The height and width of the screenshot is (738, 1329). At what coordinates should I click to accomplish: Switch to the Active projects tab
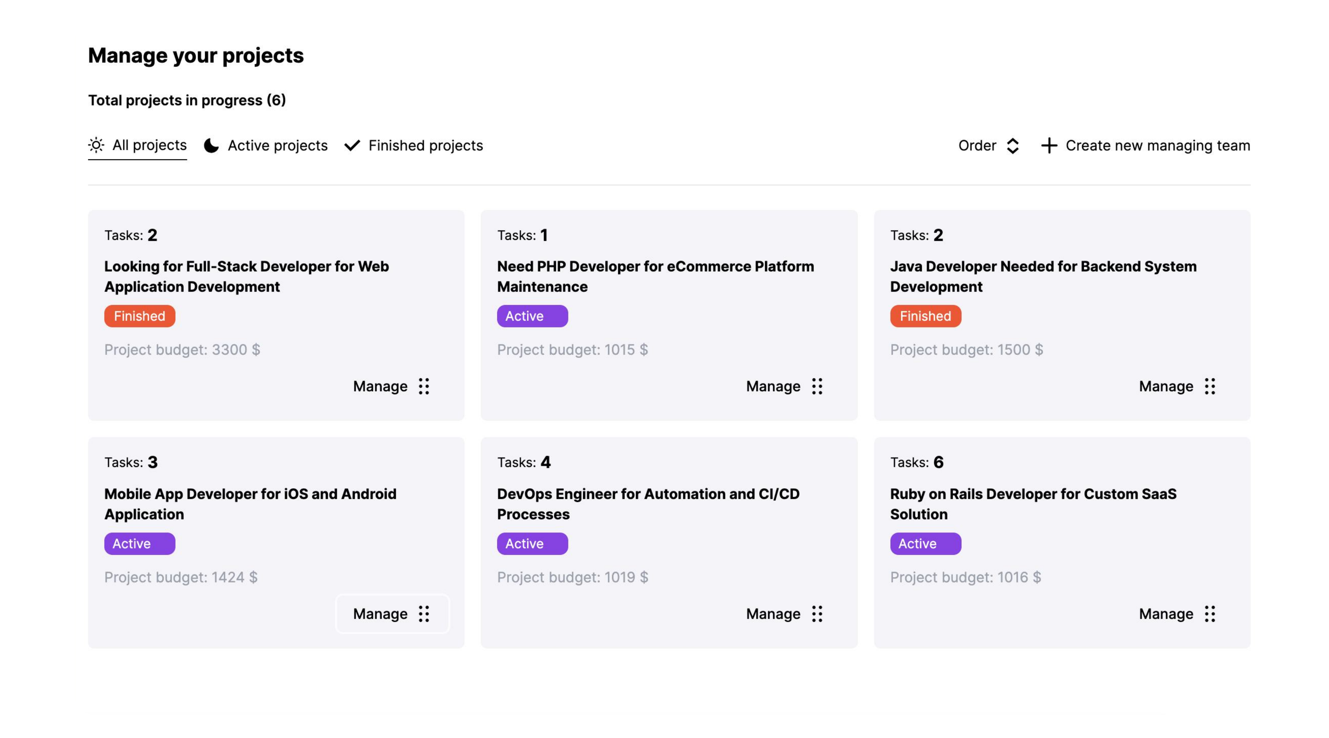tap(266, 145)
